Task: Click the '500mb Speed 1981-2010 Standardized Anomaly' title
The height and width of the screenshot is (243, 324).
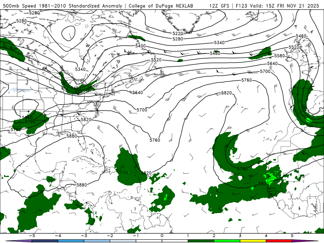Action: click(x=63, y=6)
